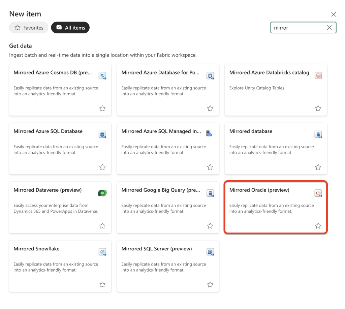This screenshot has width=345, height=309.
Task: Click the Mirrored database icon
Action: coord(318,134)
